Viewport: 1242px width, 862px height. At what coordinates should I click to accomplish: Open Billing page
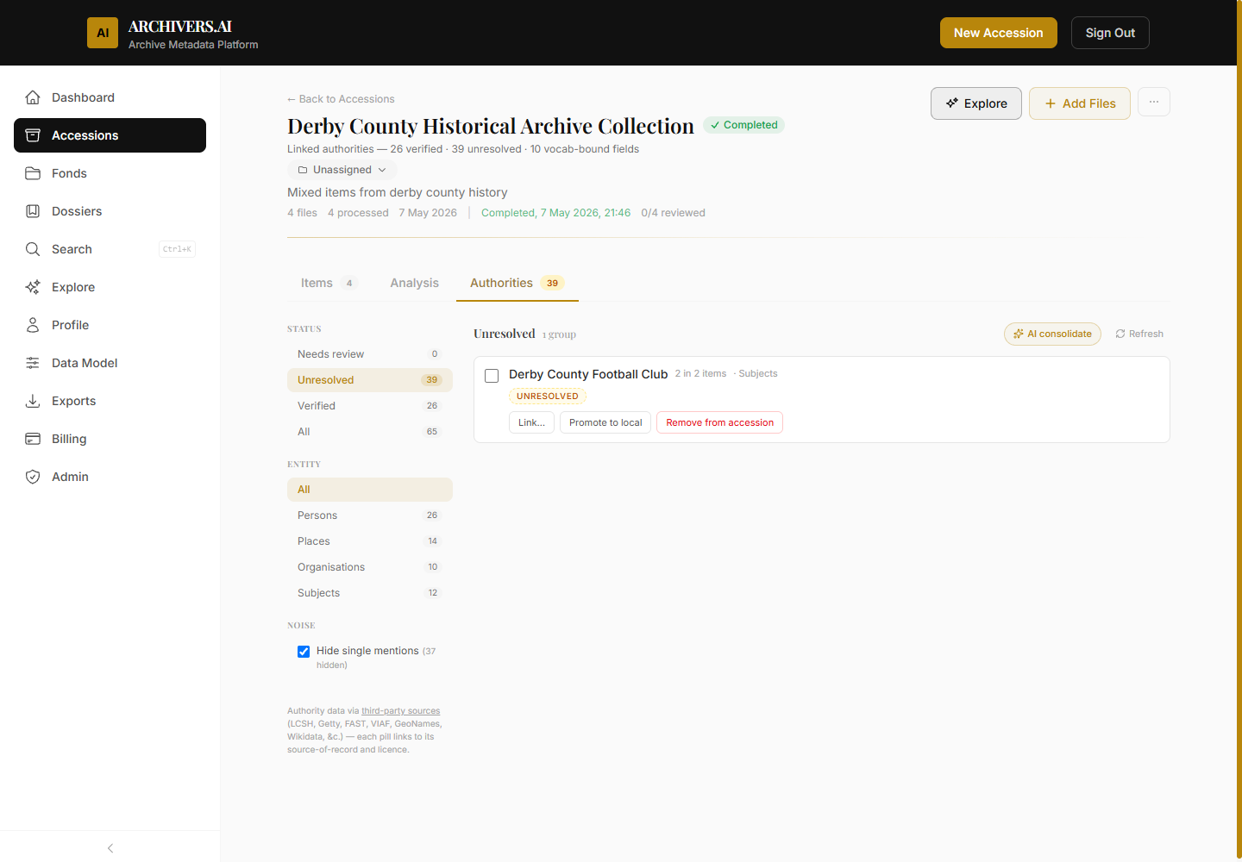tap(110, 439)
